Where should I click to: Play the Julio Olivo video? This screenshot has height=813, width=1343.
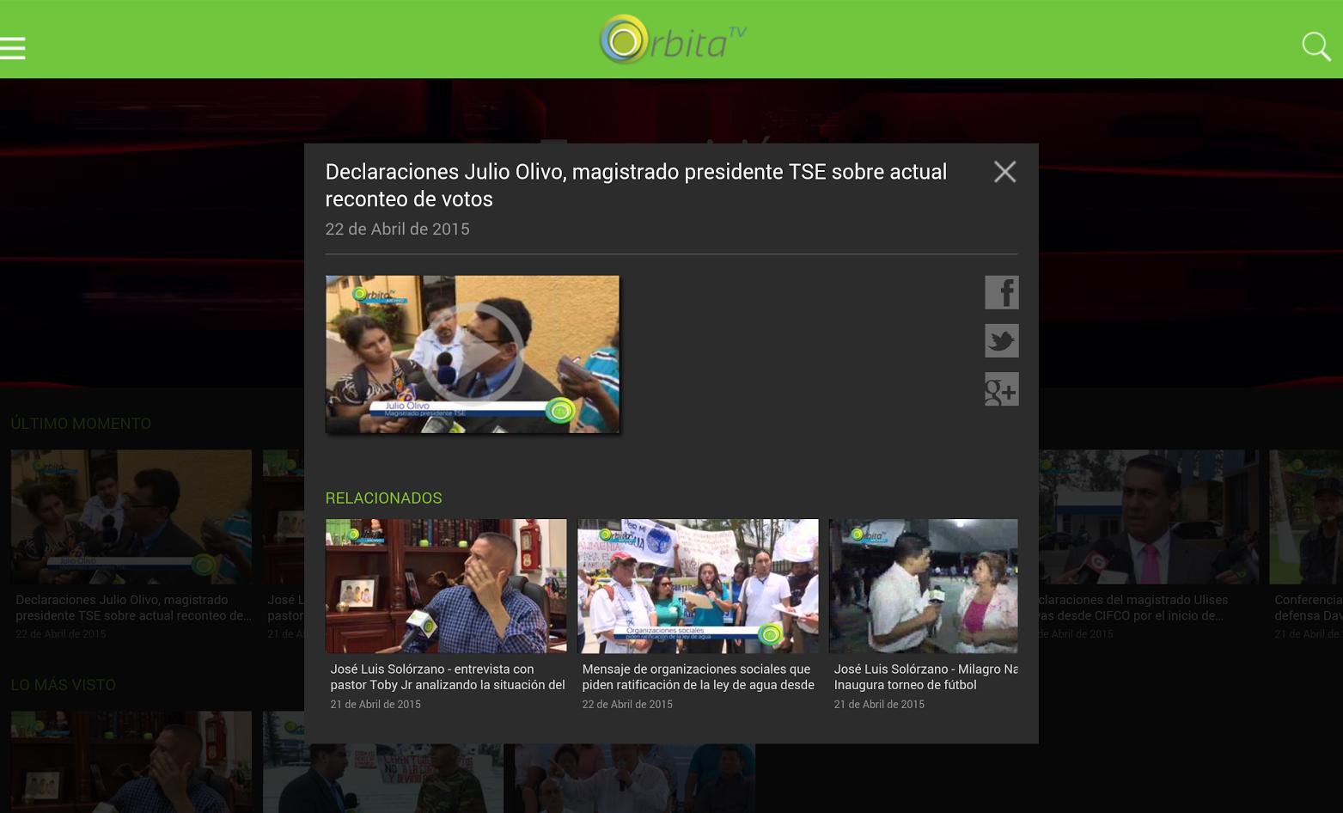coord(472,354)
